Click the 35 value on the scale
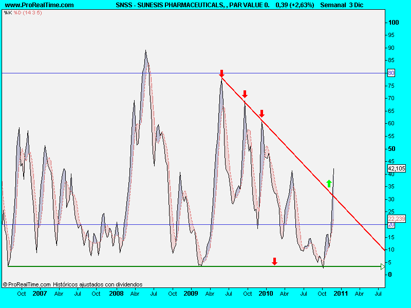 (x=391, y=186)
